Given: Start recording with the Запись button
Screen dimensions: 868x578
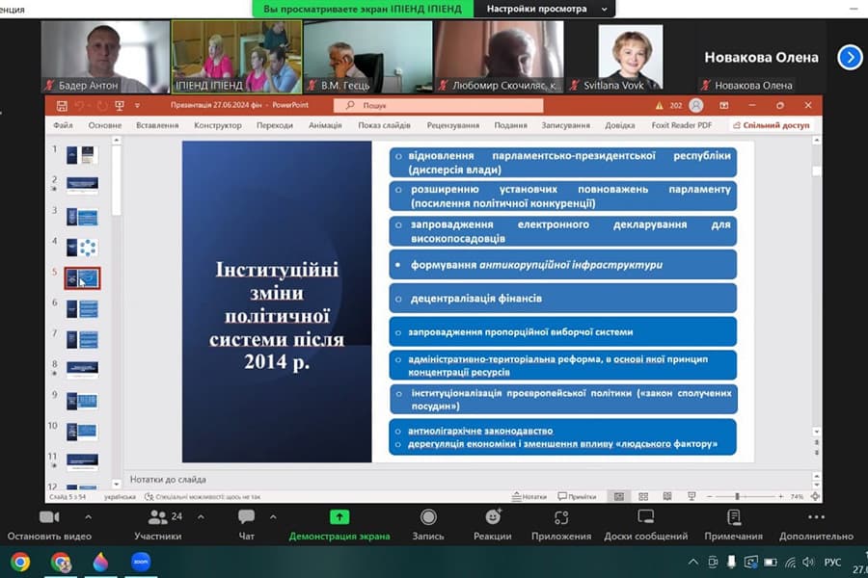Looking at the screenshot, I should (x=428, y=523).
